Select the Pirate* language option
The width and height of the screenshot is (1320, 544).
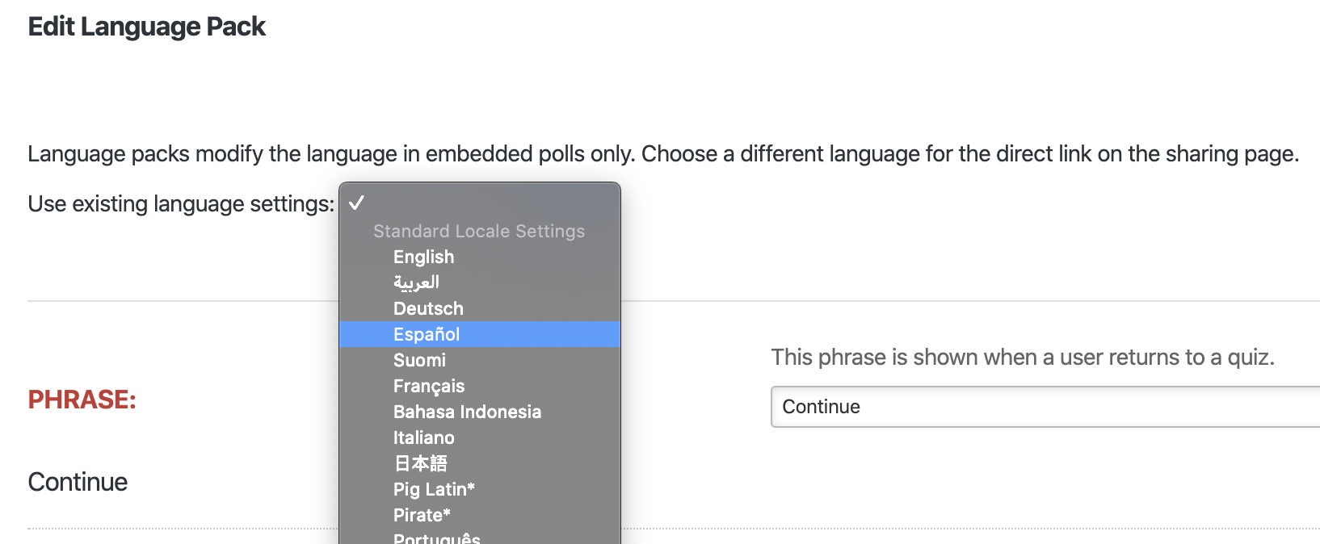(422, 515)
